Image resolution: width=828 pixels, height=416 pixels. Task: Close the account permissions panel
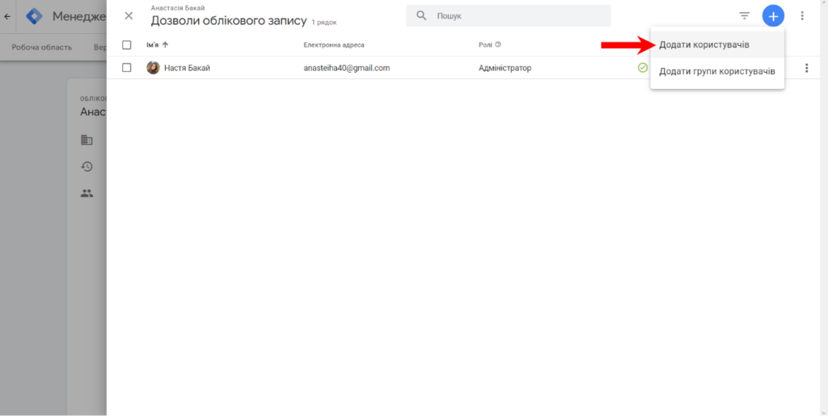[x=129, y=15]
